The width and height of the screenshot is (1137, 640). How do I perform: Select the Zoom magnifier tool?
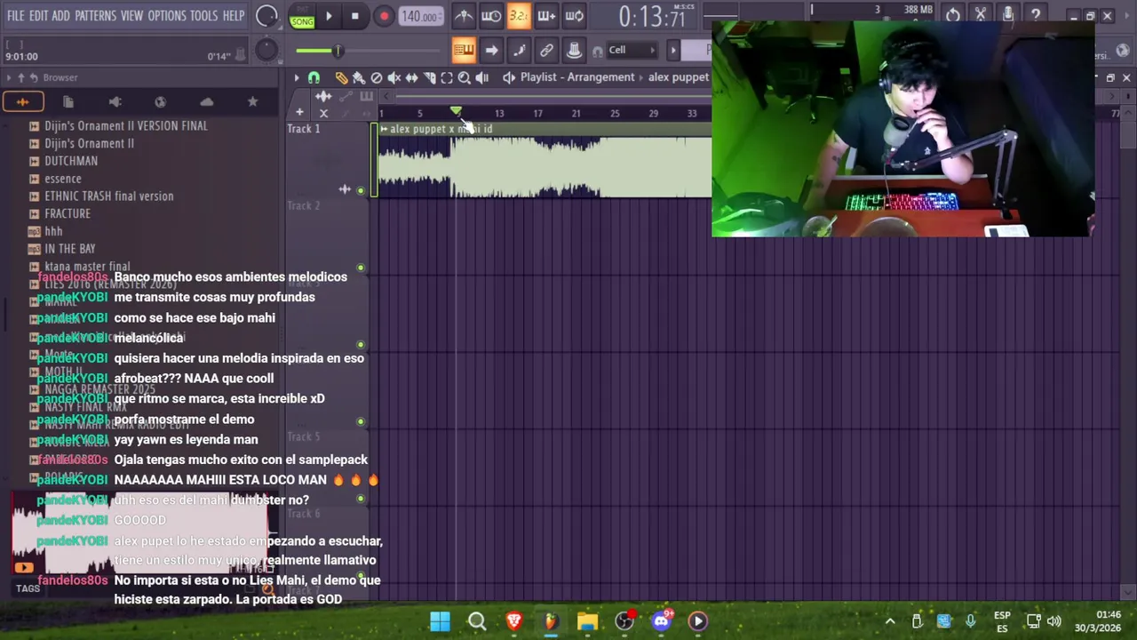tap(464, 78)
